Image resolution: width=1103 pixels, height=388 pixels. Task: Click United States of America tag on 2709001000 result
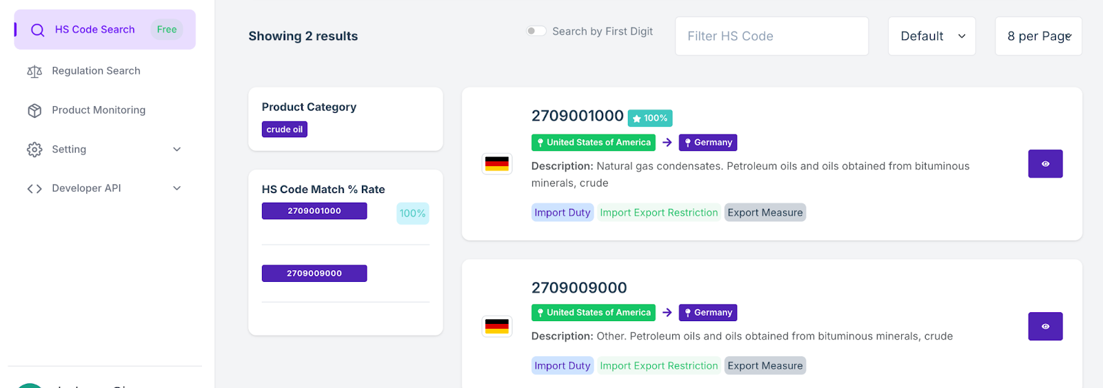(594, 143)
